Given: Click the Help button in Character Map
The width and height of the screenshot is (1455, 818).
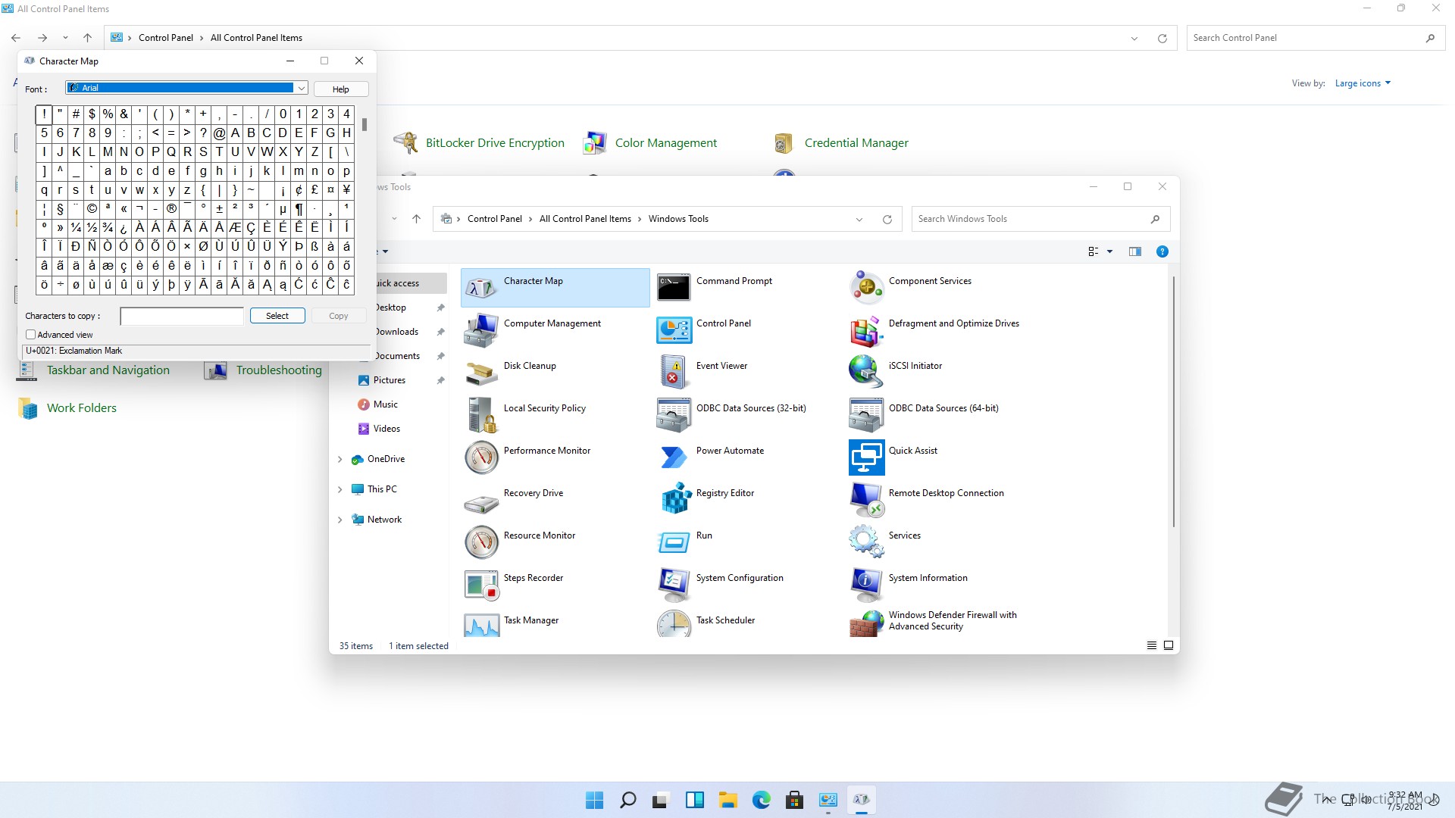Looking at the screenshot, I should click(341, 89).
